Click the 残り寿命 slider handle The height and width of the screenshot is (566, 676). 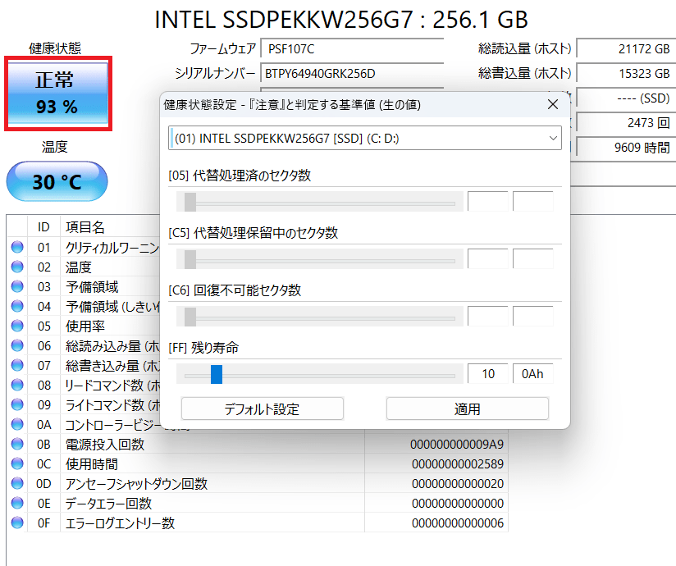(217, 375)
